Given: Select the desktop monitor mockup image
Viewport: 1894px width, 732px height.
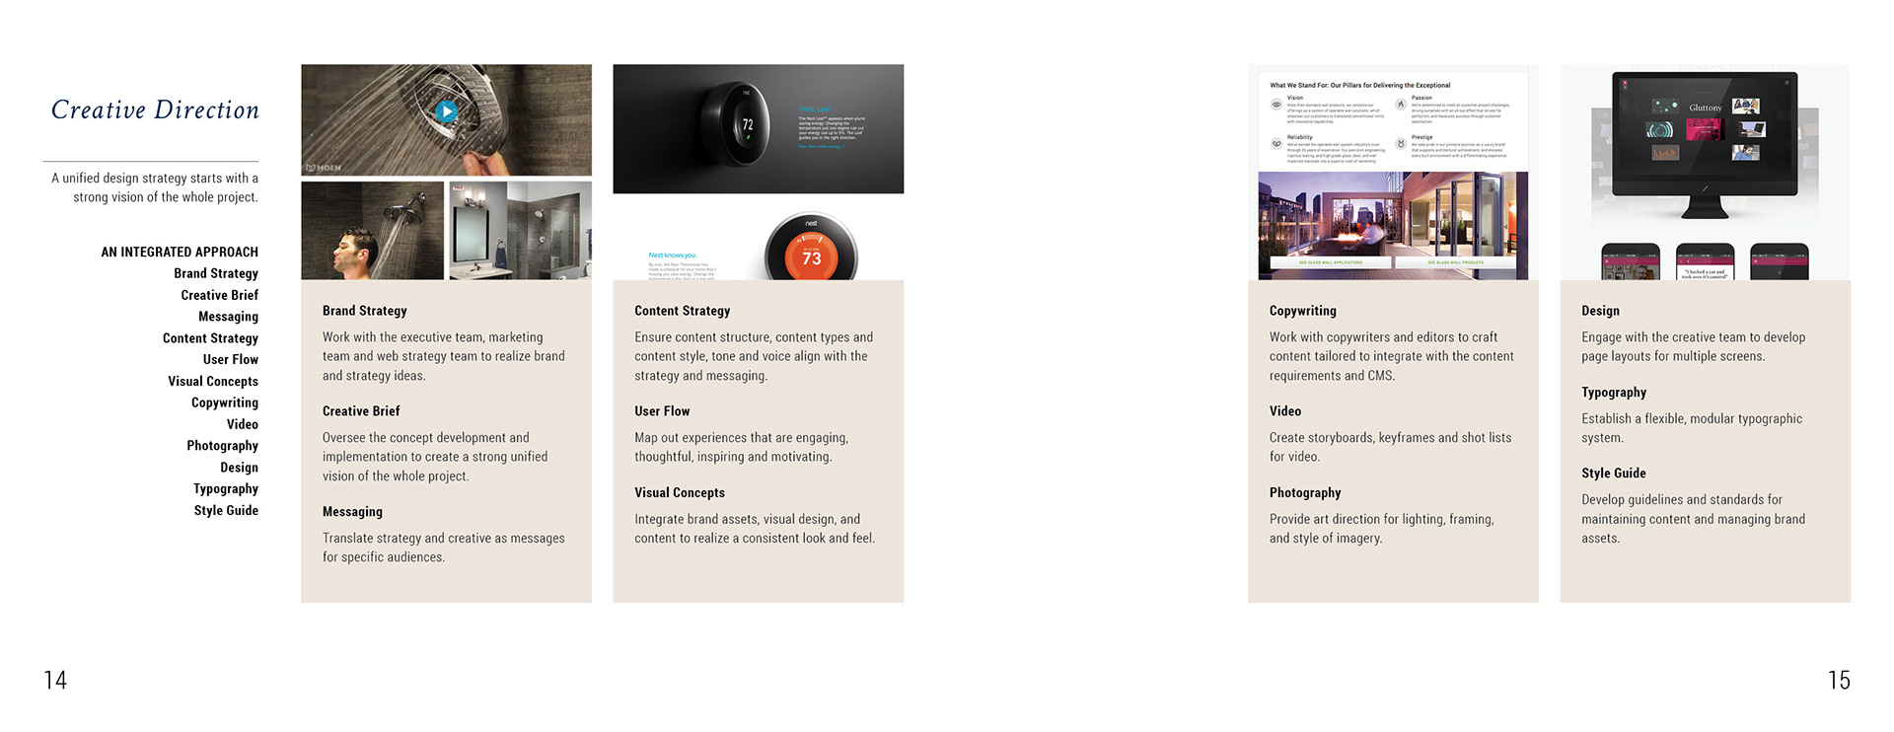Looking at the screenshot, I should (1705, 144).
